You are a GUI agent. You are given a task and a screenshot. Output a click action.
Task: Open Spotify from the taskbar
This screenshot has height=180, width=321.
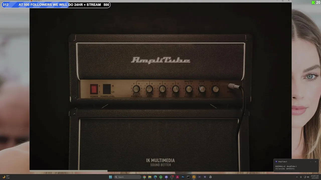click(x=161, y=177)
